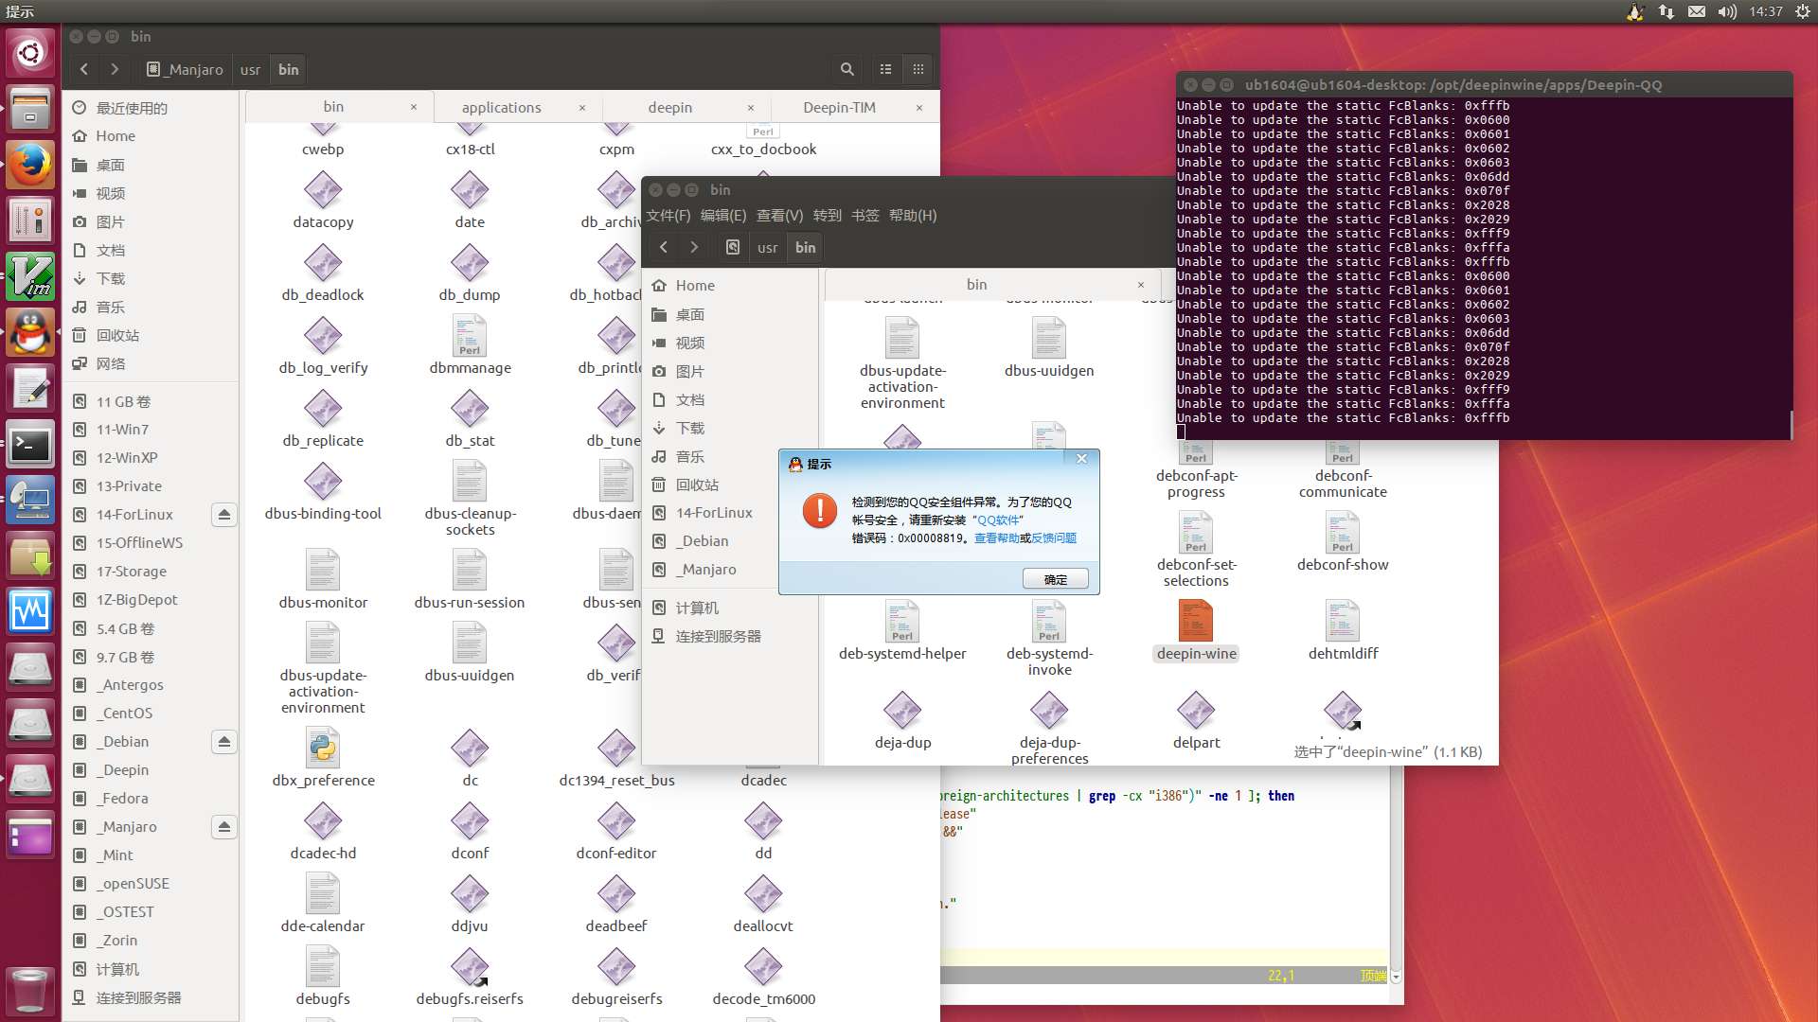Viewport: 1818px width, 1022px height.
Task: Switch to grid view in back bin window
Action: point(918,69)
